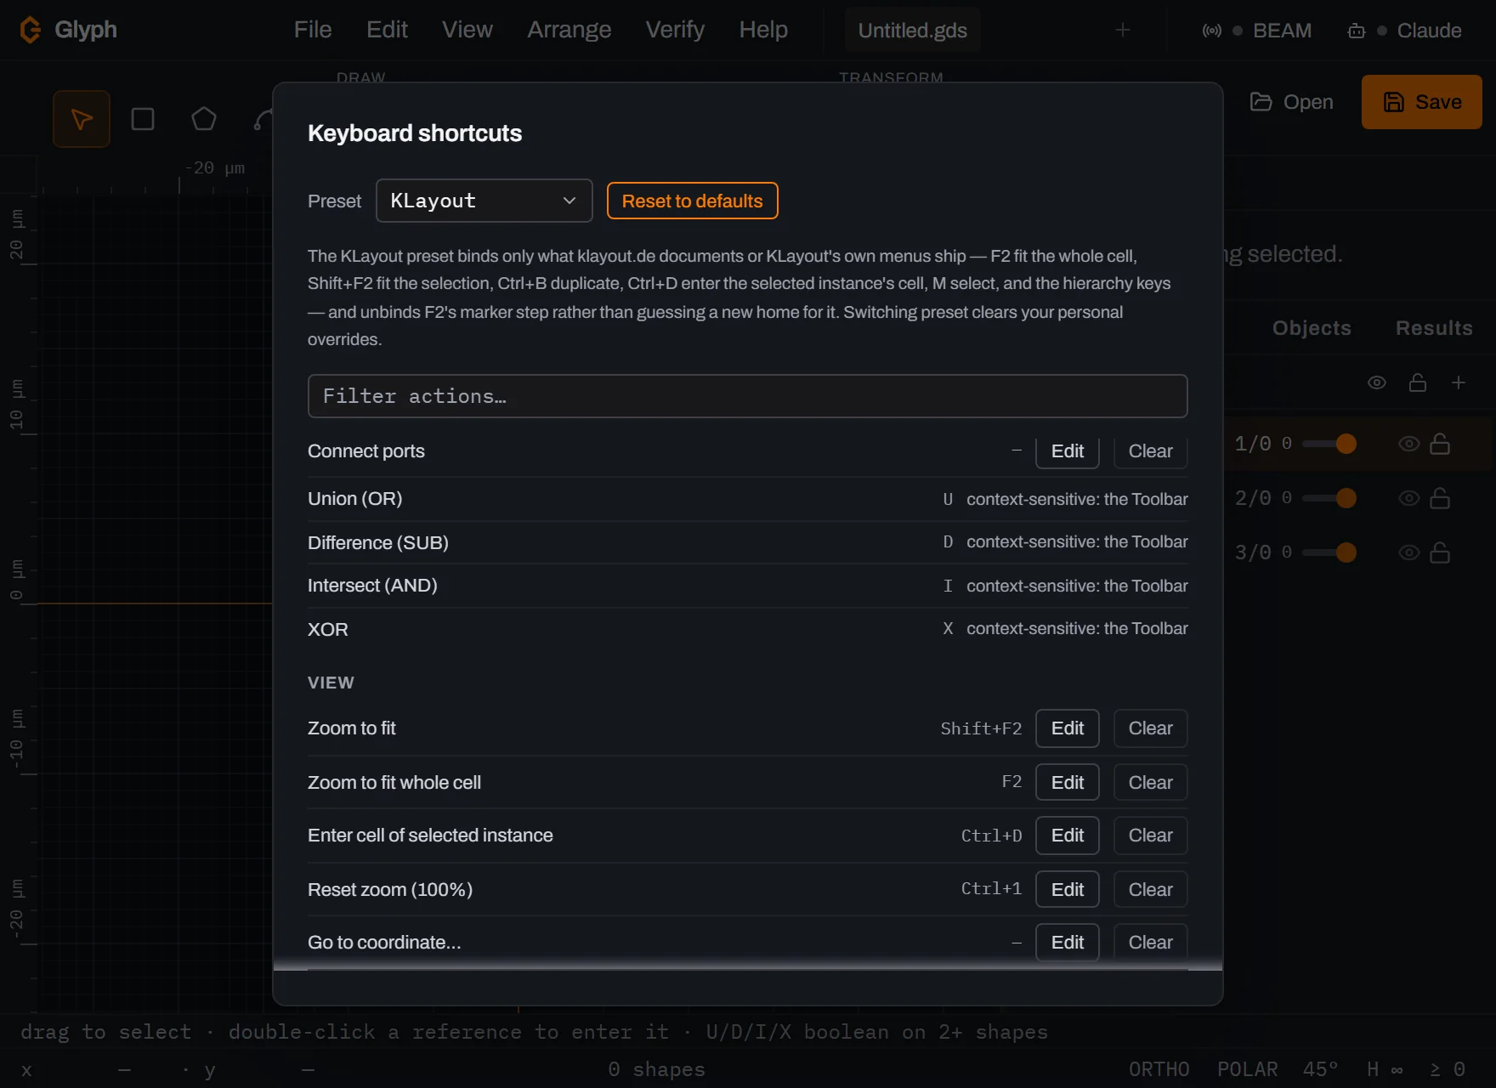Screen dimensions: 1496x1088
Task: Clear the Enter cell of selected instance shortcut
Action: tap(1151, 836)
